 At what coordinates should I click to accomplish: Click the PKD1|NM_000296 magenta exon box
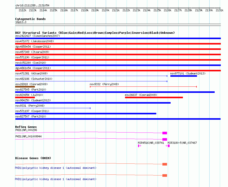(165, 133)
